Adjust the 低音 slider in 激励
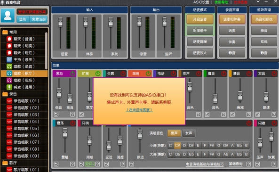The width and height of the screenshot is (279, 172). point(59,93)
